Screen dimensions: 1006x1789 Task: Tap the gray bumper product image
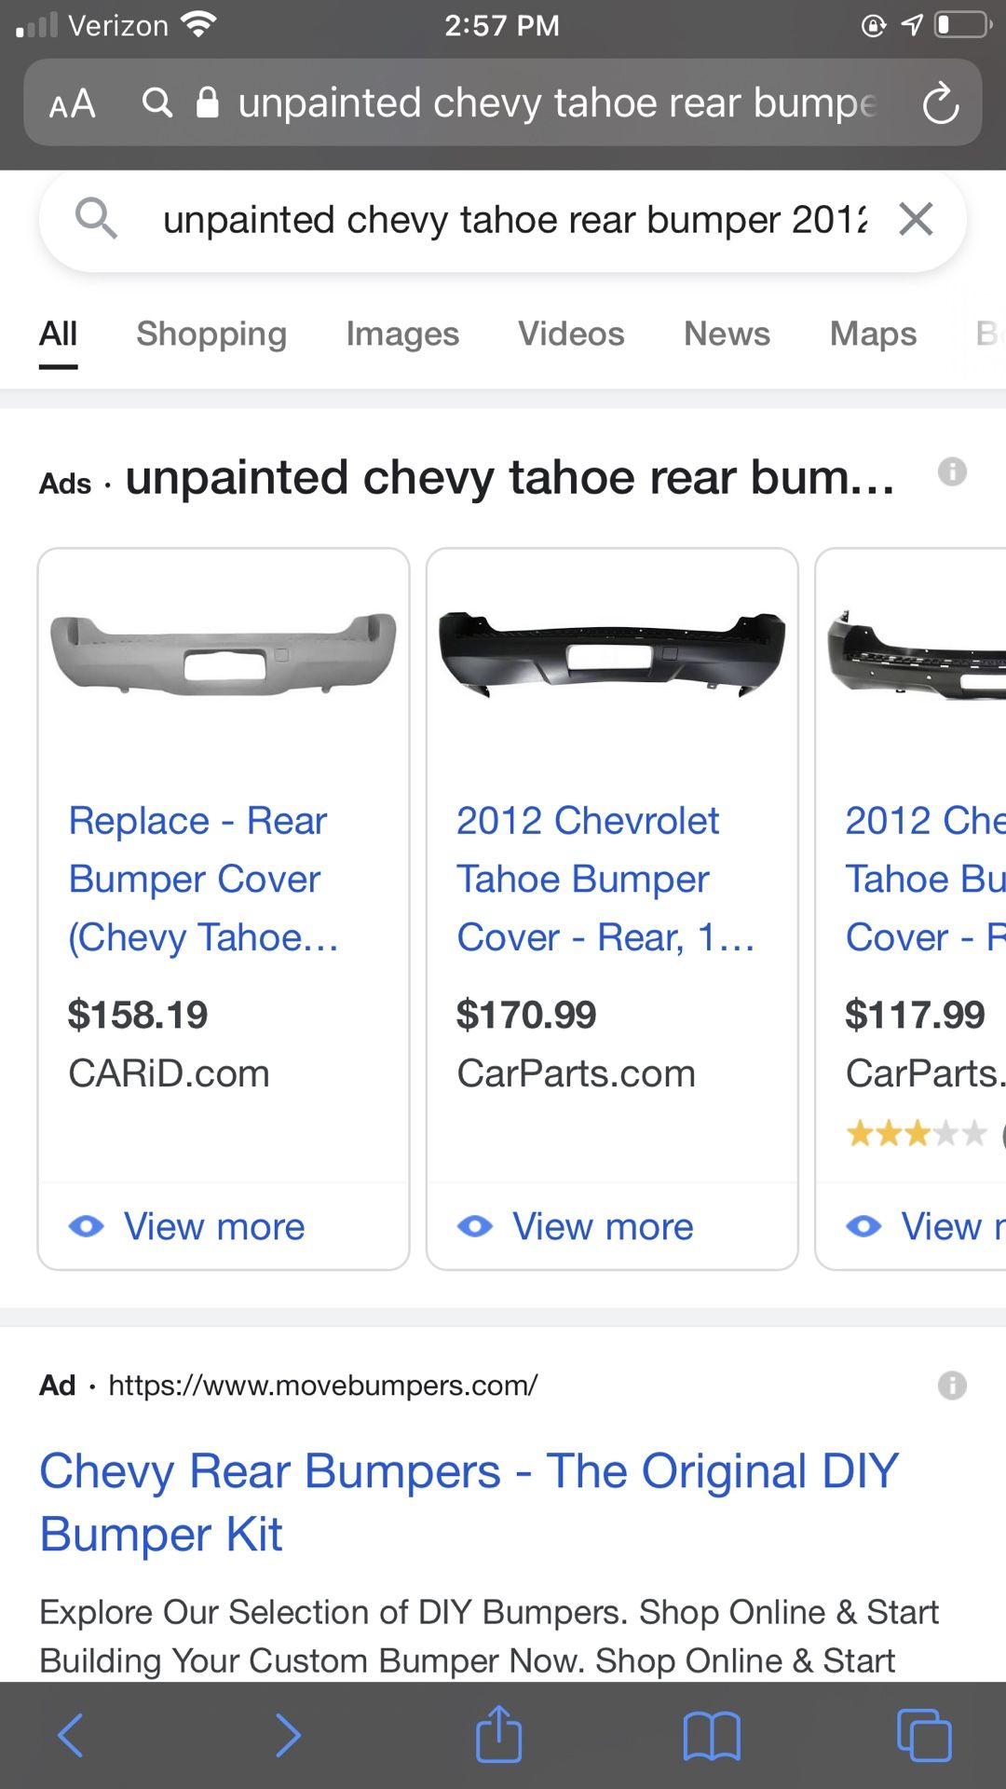pos(224,654)
